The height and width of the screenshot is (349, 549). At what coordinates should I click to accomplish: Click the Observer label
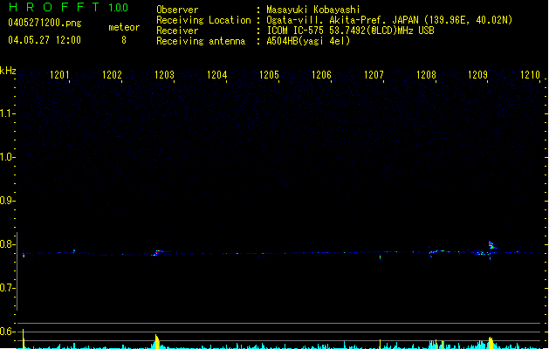click(177, 10)
